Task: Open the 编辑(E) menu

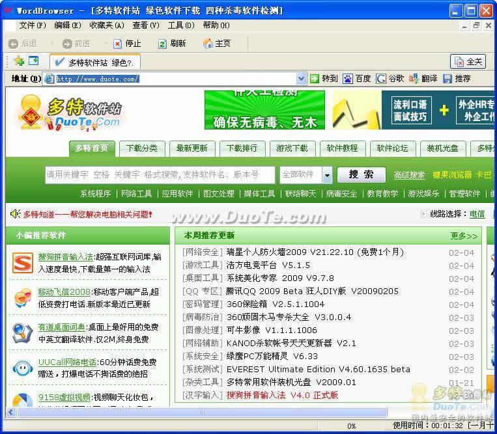Action: point(68,25)
